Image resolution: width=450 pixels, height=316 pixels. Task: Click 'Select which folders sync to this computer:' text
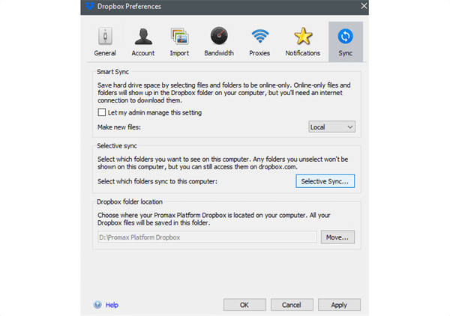click(x=157, y=181)
